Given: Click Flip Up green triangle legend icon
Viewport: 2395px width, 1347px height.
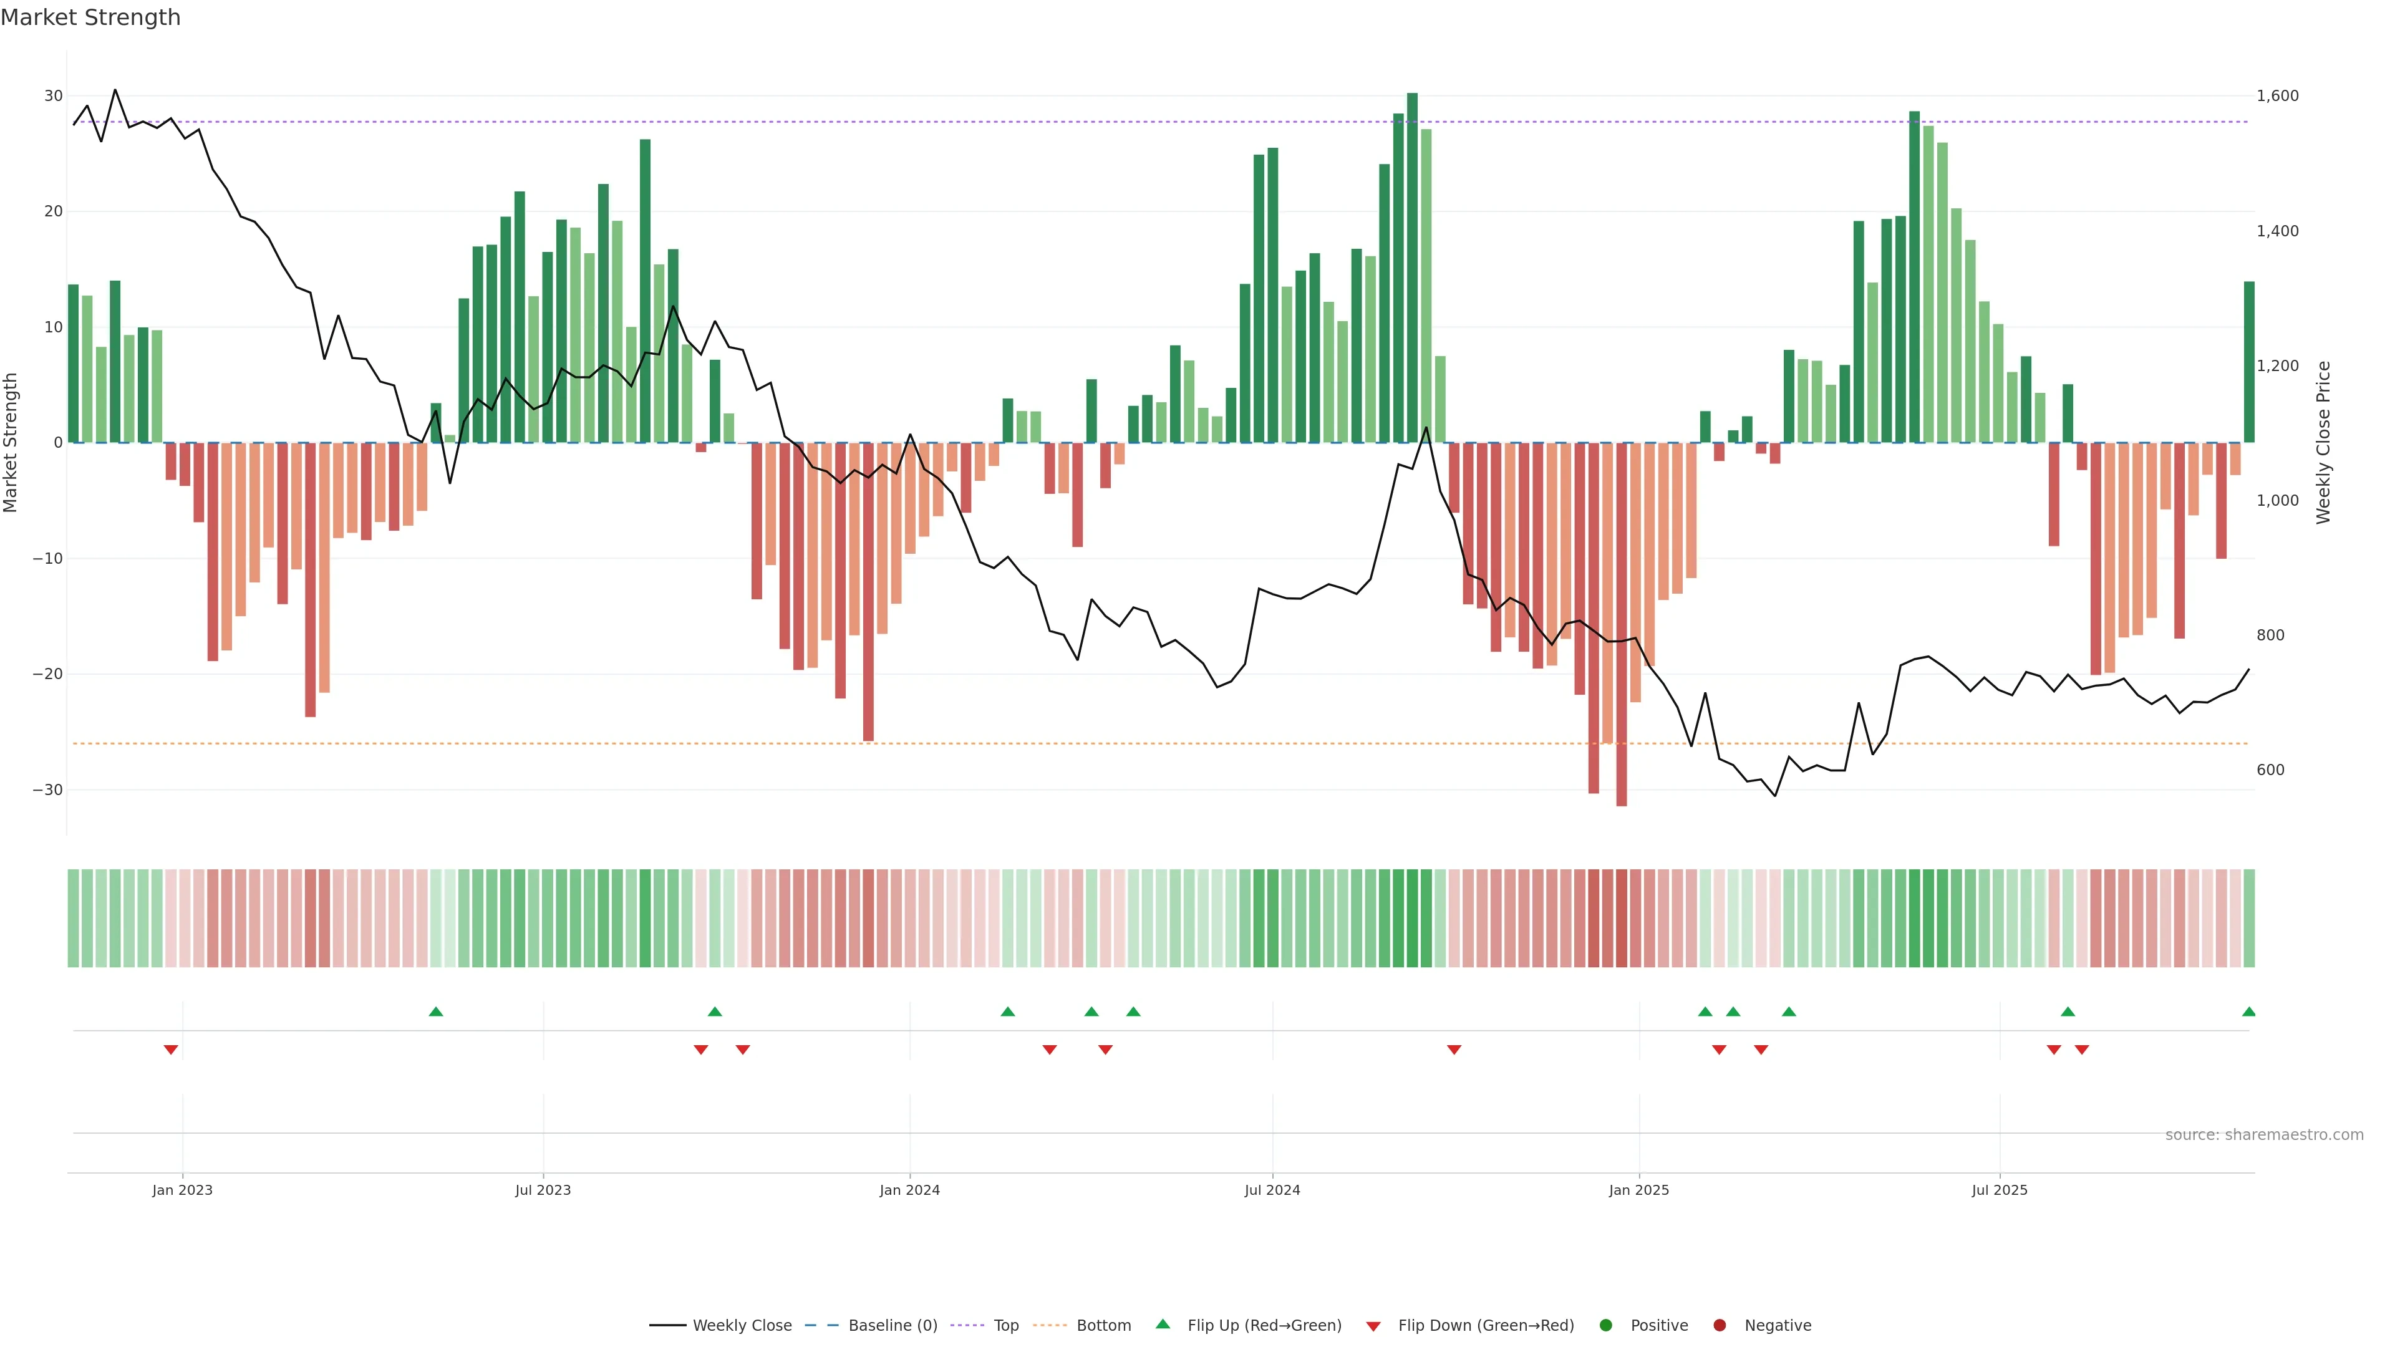Looking at the screenshot, I should tap(1162, 1325).
